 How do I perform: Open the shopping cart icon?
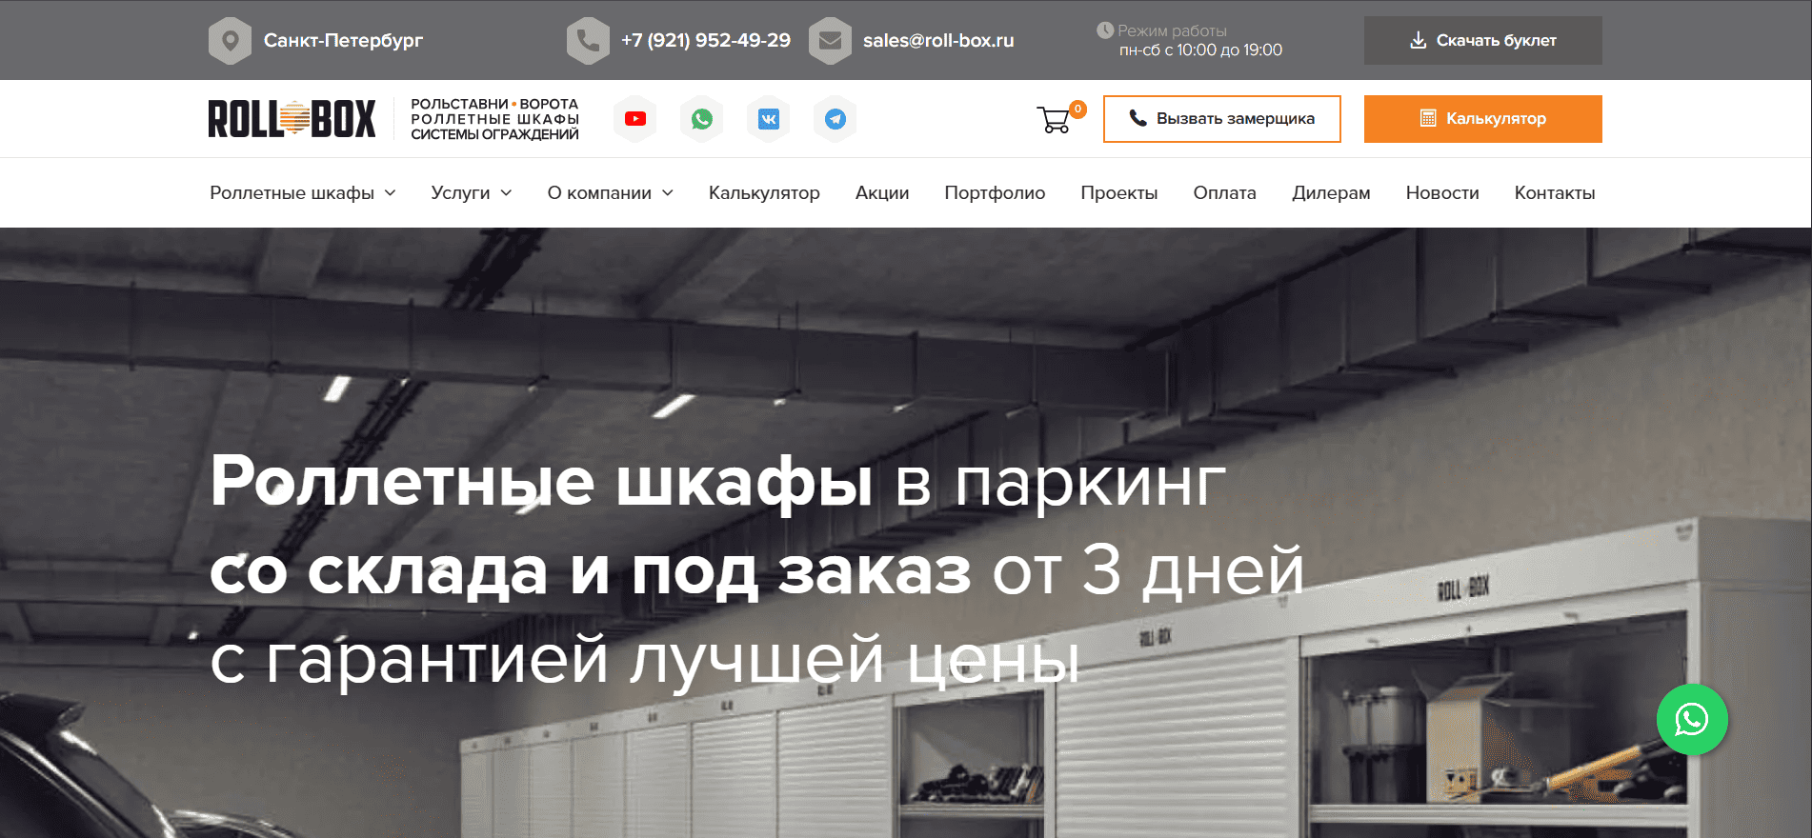[x=1055, y=120]
